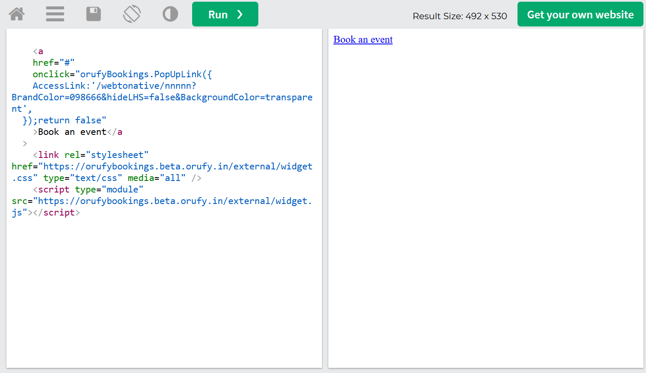Screen dimensions: 646x373
Task: Click the AccessLink line in the code
Action: pos(114,86)
